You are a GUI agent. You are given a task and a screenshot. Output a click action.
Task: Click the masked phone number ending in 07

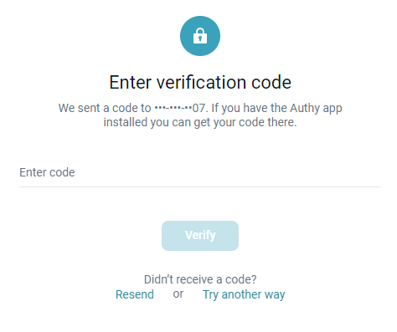point(180,108)
